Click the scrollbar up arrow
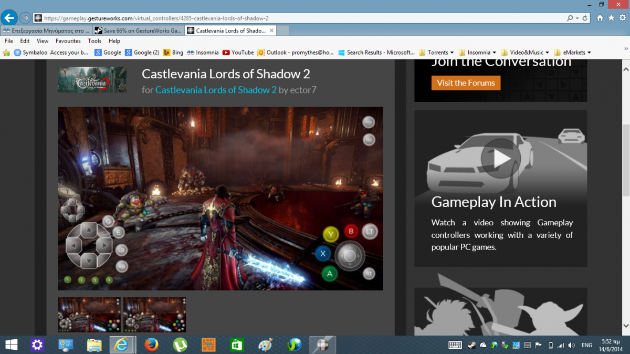The width and height of the screenshot is (630, 354). click(625, 68)
